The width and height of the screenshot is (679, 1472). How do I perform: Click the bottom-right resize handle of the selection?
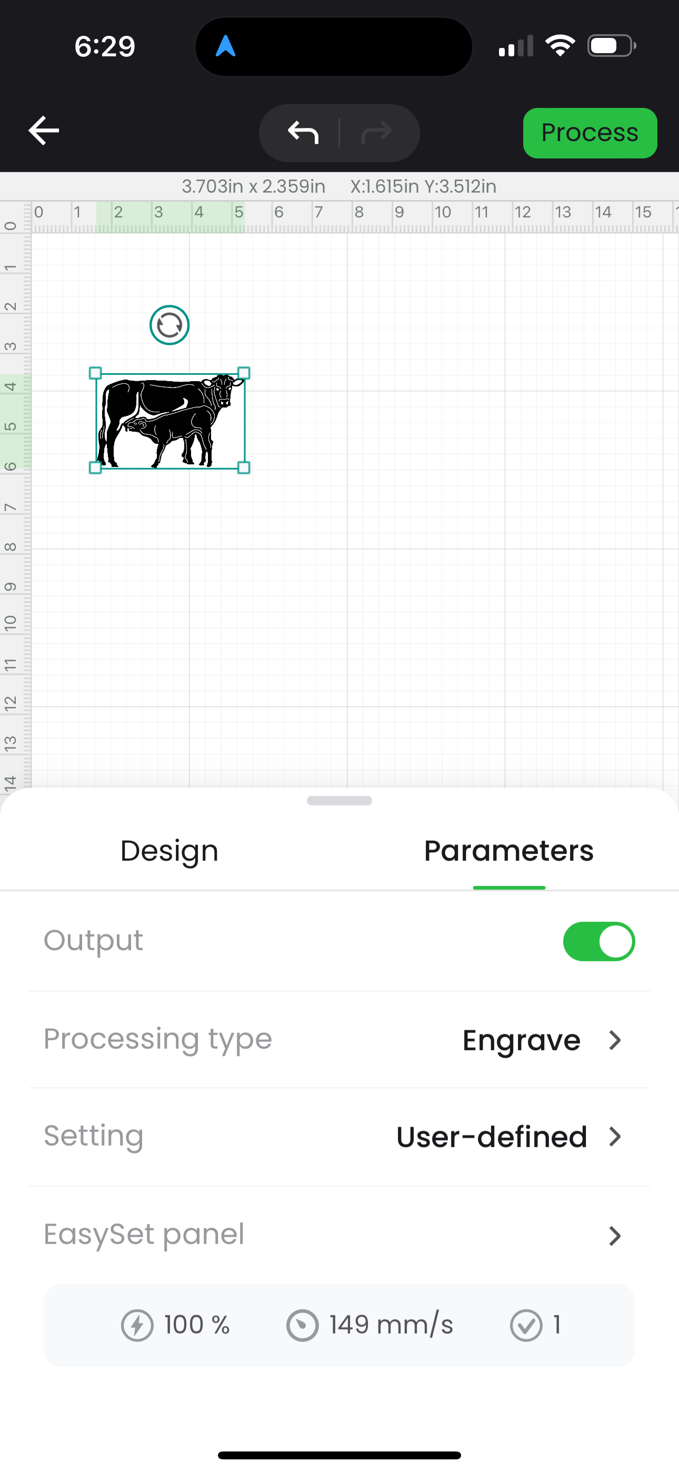pyautogui.click(x=244, y=468)
